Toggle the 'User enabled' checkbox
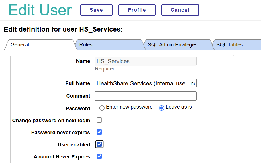Viewport: 261px width, 163px height. point(99,144)
